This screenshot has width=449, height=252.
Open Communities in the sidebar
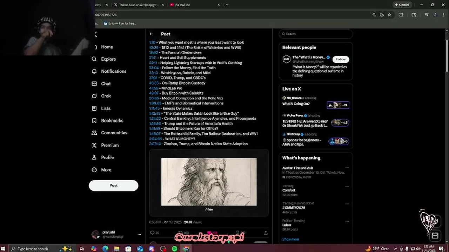109,133
